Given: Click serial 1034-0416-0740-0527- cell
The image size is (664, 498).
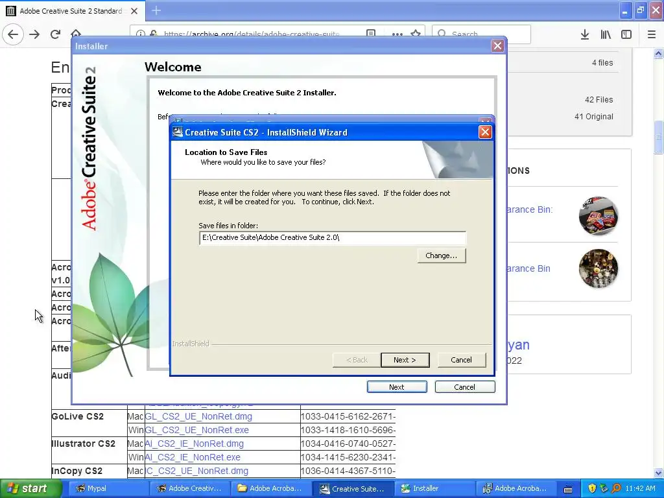Looking at the screenshot, I should [x=348, y=444].
